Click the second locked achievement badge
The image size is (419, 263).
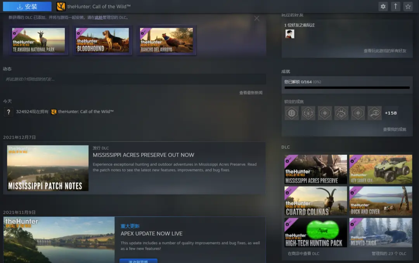[x=308, y=113]
